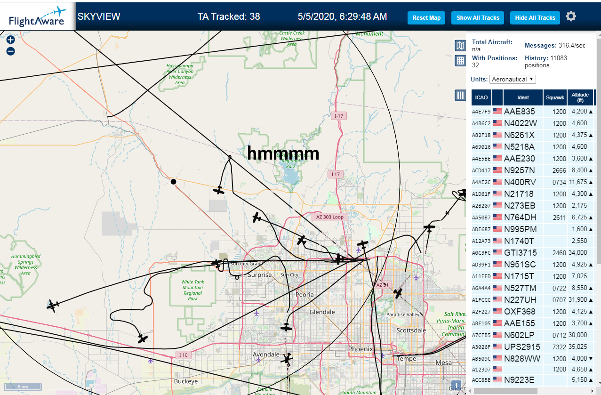Select aircraft icon nearest AZ 303 Loop shield

302,240
